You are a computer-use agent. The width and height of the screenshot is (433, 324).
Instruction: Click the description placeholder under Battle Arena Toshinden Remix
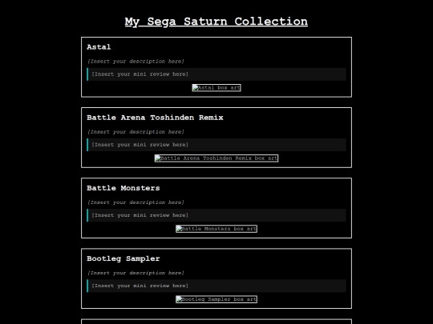point(136,132)
